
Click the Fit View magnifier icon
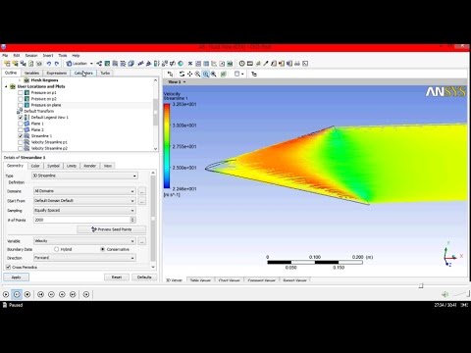(214, 75)
